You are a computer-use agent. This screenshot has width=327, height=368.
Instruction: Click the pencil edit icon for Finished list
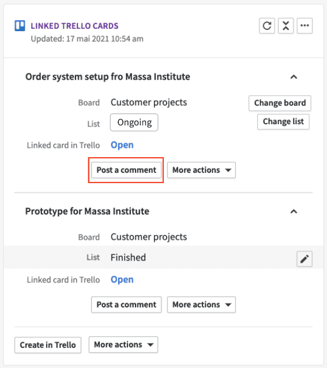305,259
